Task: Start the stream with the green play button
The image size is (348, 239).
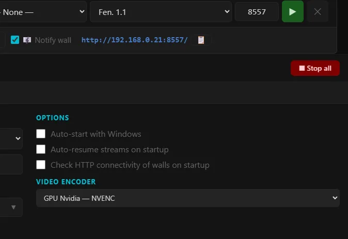Action: 293,11
